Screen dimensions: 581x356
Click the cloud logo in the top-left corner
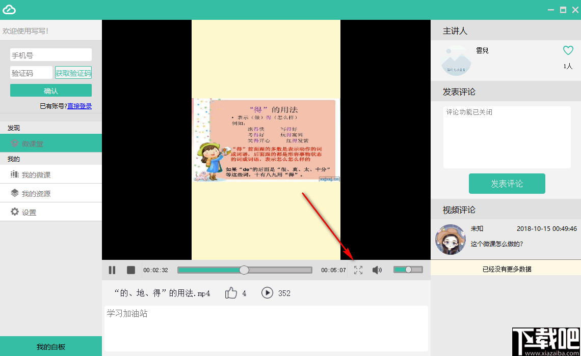9,9
